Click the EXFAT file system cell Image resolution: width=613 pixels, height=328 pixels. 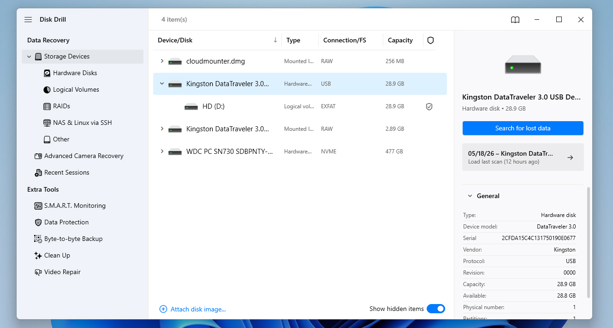[328, 106]
